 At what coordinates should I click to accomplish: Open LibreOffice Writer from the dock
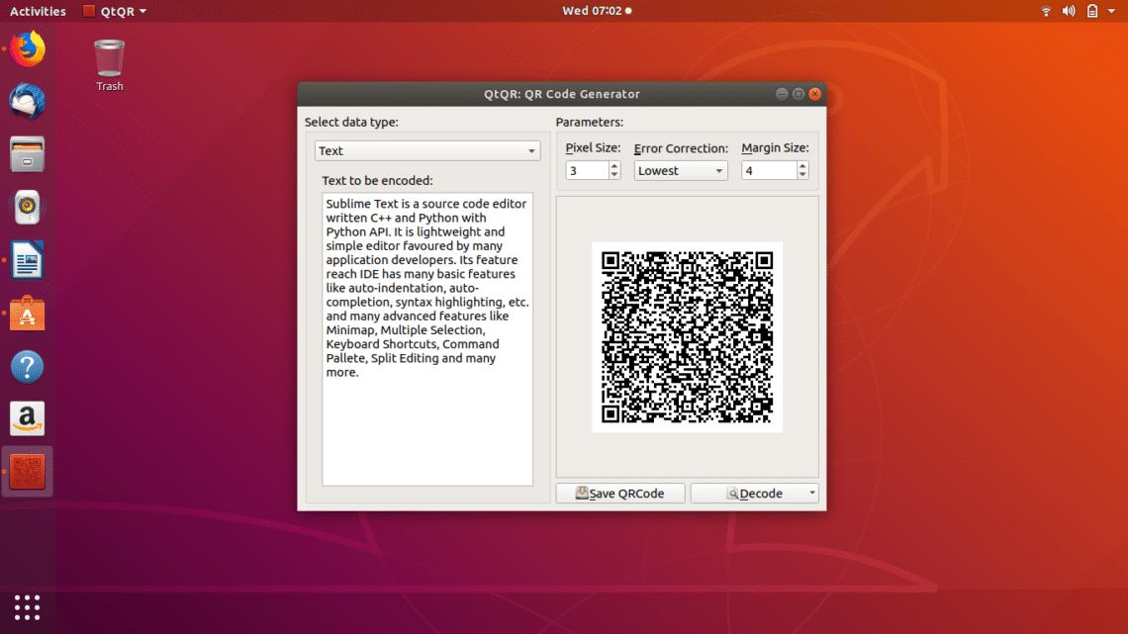coord(27,260)
